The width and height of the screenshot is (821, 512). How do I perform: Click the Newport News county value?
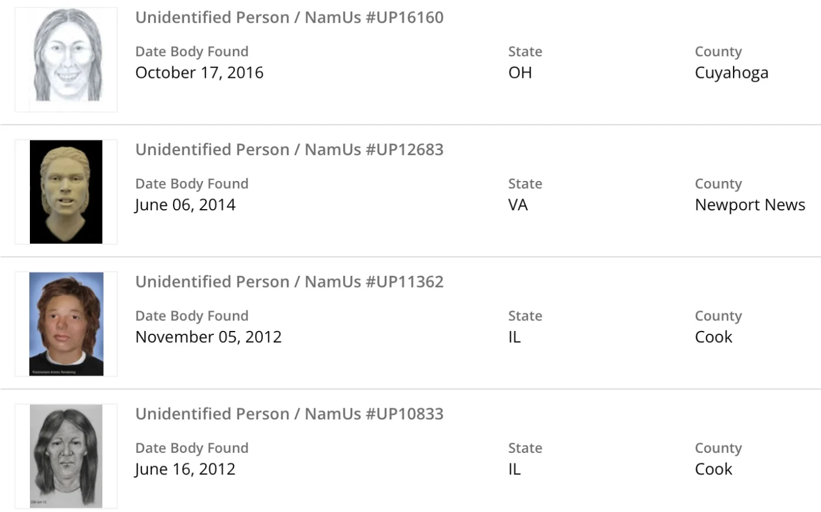coord(749,205)
